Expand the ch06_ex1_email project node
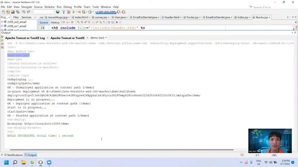Viewport: 298px width, 167px height. (2, 26)
